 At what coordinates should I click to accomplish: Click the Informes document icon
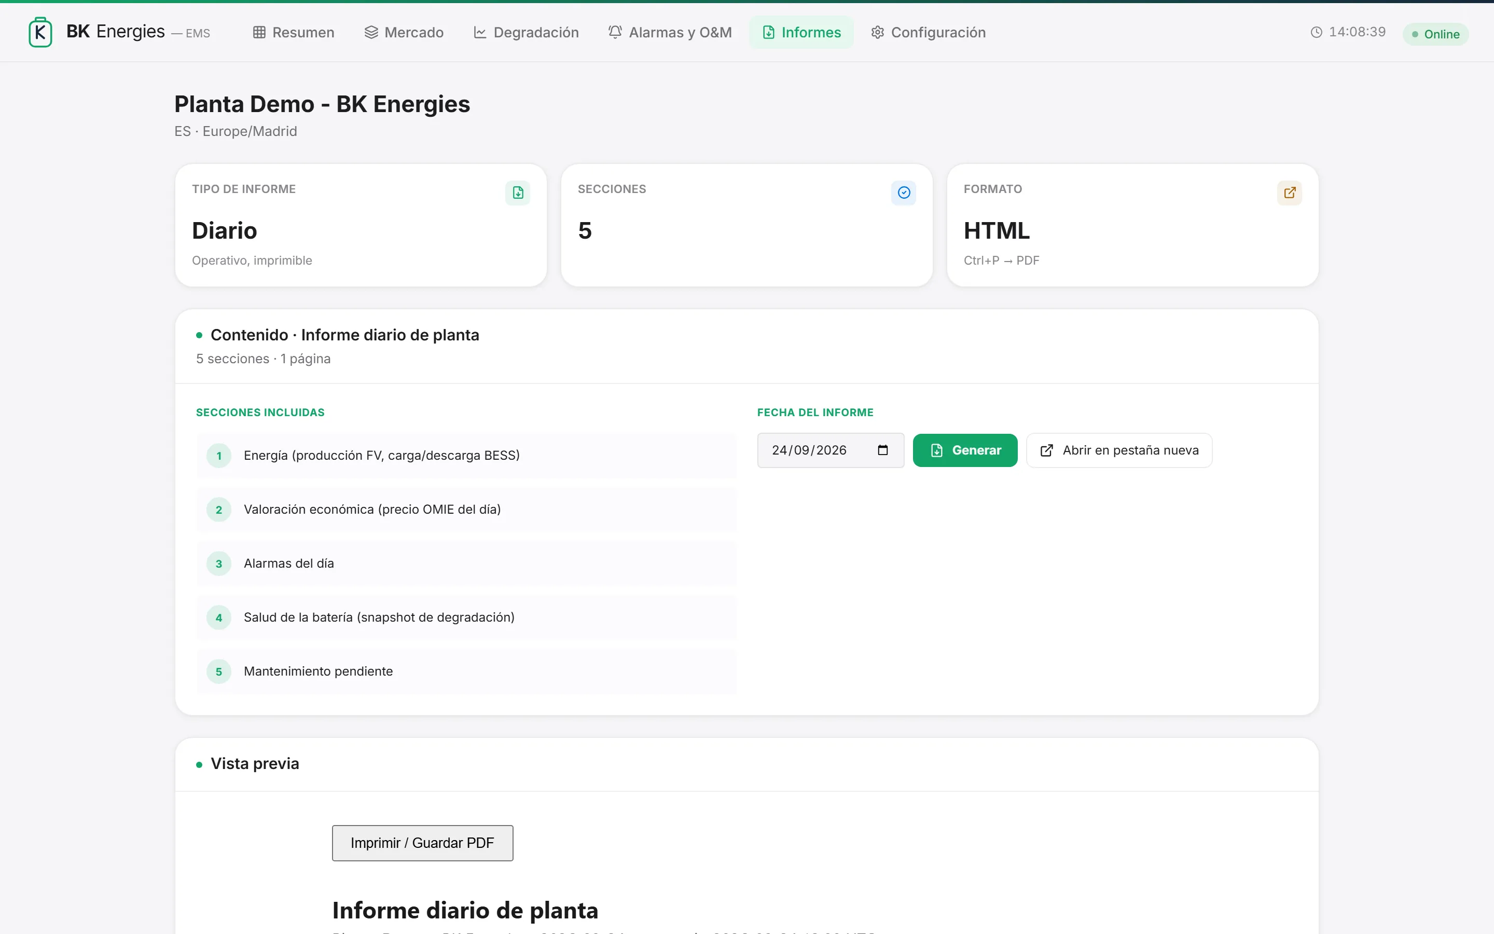[x=769, y=32]
